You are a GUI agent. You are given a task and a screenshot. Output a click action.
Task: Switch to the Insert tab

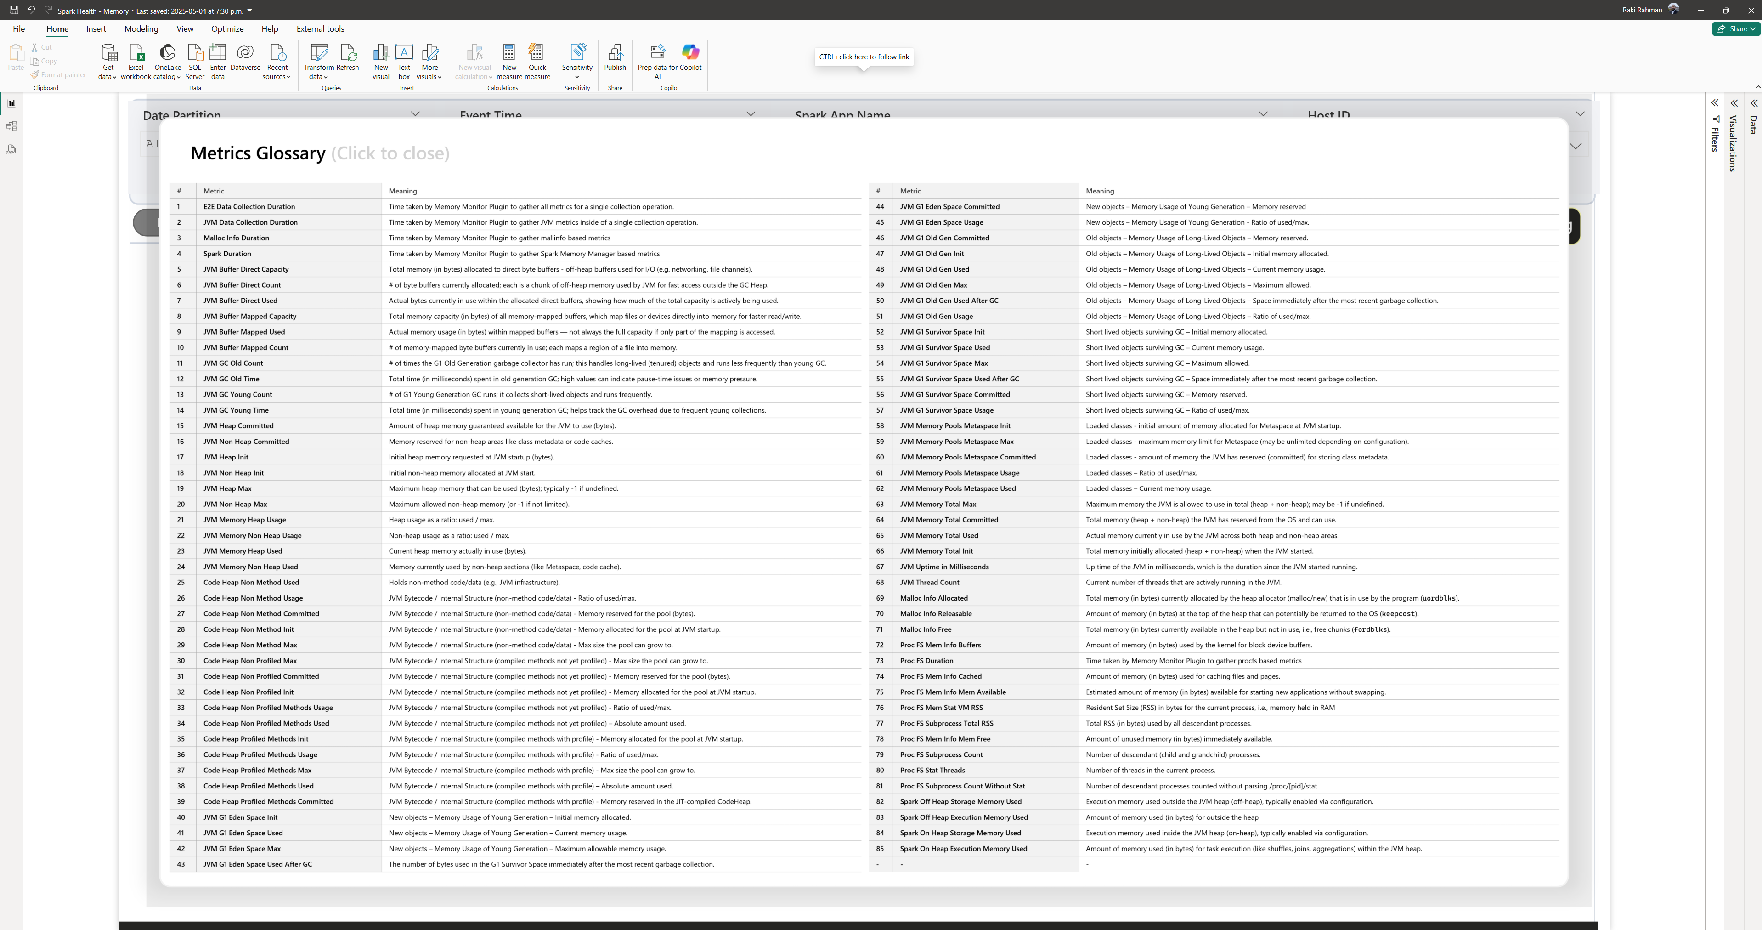tap(96, 29)
